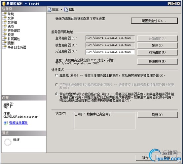Select 带自动故障转移功能的高安全 (同步) mode
The height and width of the screenshot is (164, 183).
coord(56,94)
